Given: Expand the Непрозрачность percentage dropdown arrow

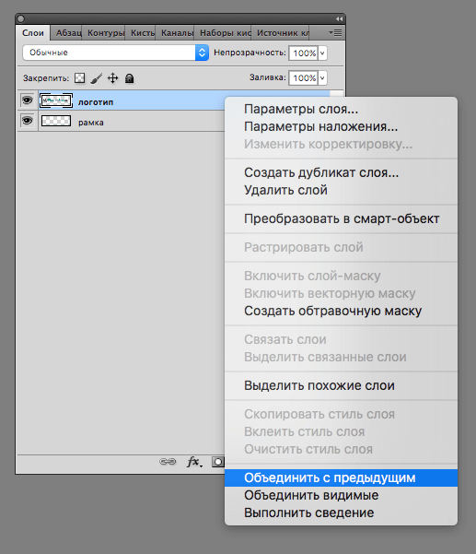Looking at the screenshot, I should coord(322,53).
